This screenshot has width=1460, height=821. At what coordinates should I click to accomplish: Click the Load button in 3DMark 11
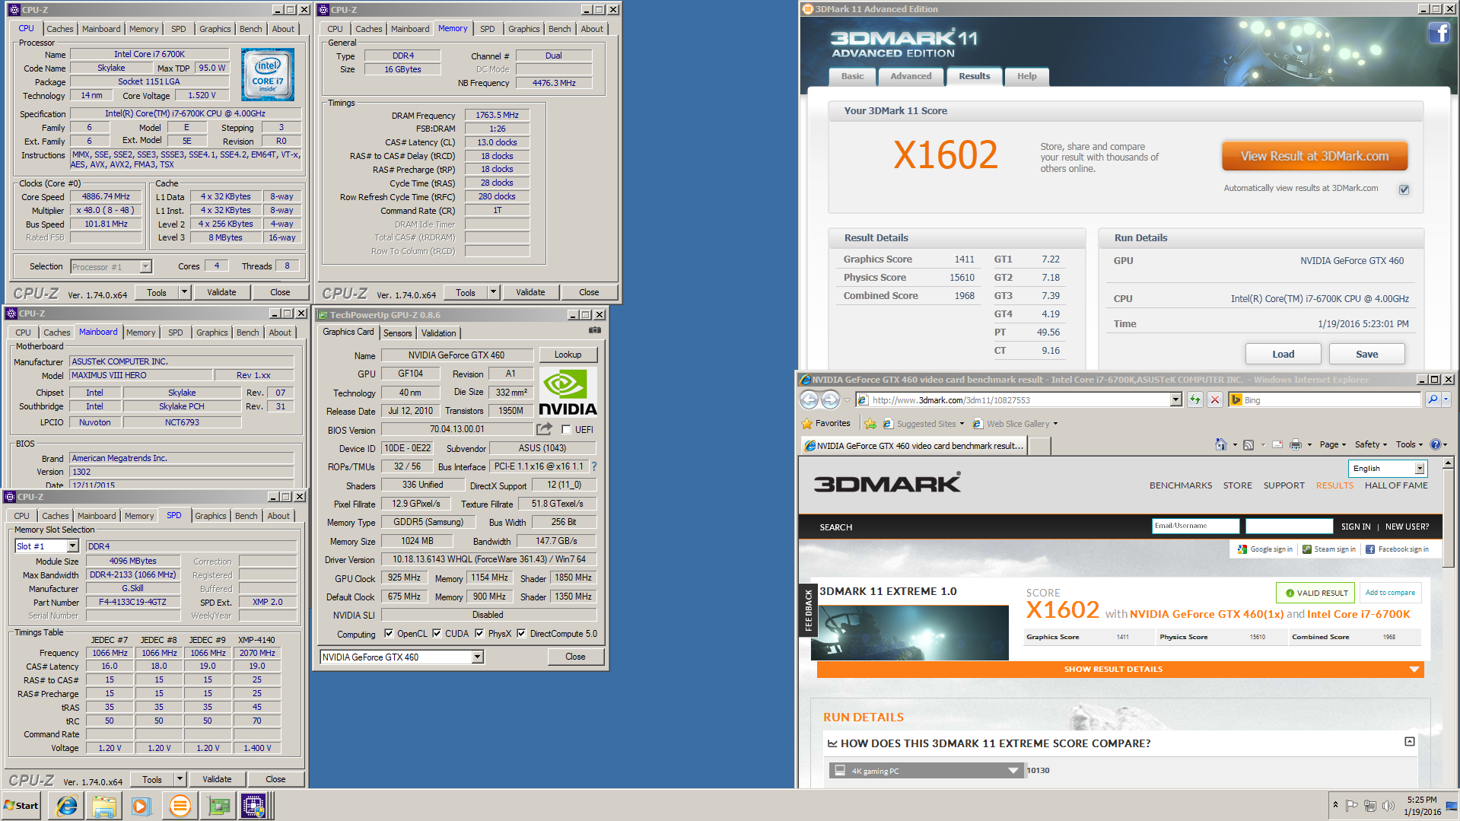(1283, 354)
